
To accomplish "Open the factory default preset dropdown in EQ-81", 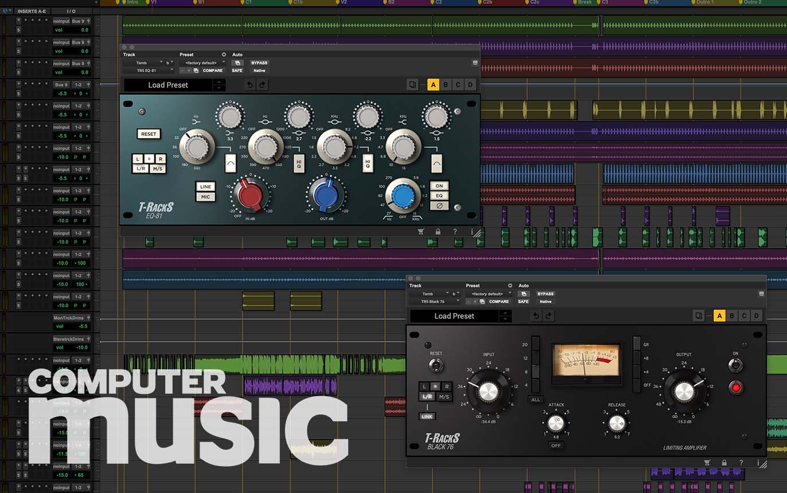I will [x=202, y=62].
